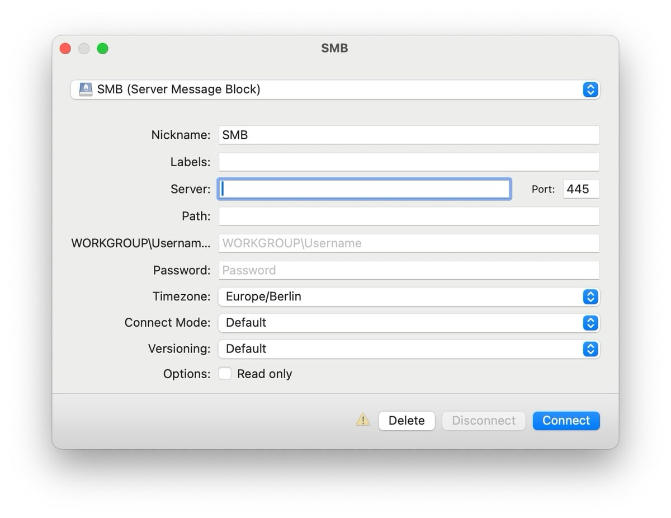
Task: Open the protocol dropdown using its blue arrows
Action: [590, 90]
